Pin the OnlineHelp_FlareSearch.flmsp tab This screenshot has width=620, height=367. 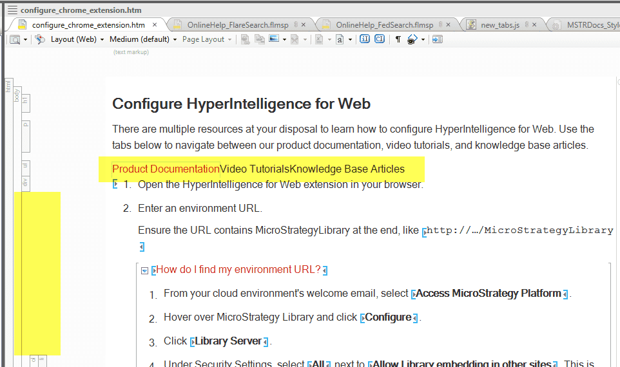tap(296, 24)
